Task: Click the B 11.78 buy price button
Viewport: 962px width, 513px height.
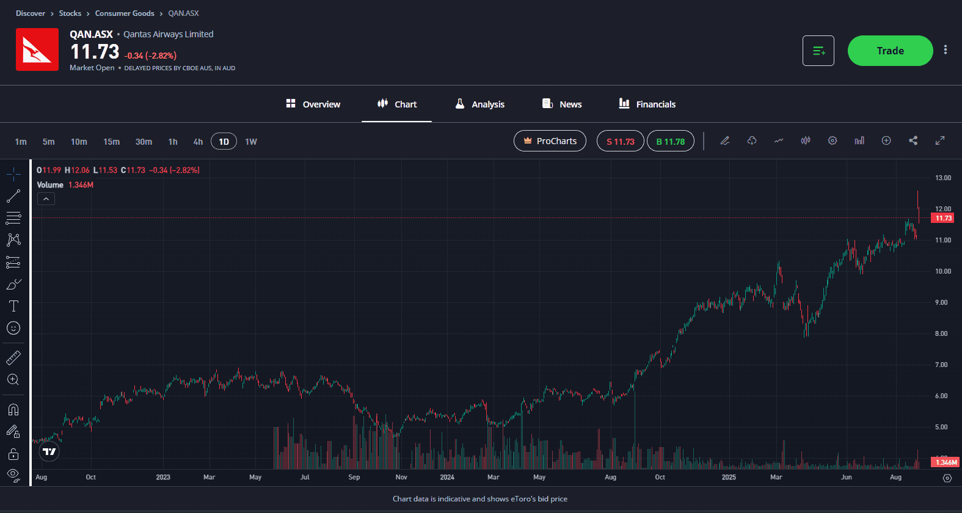Action: pyautogui.click(x=671, y=141)
